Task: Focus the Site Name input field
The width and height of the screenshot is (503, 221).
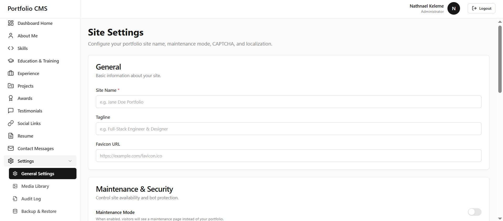Action: [288, 102]
